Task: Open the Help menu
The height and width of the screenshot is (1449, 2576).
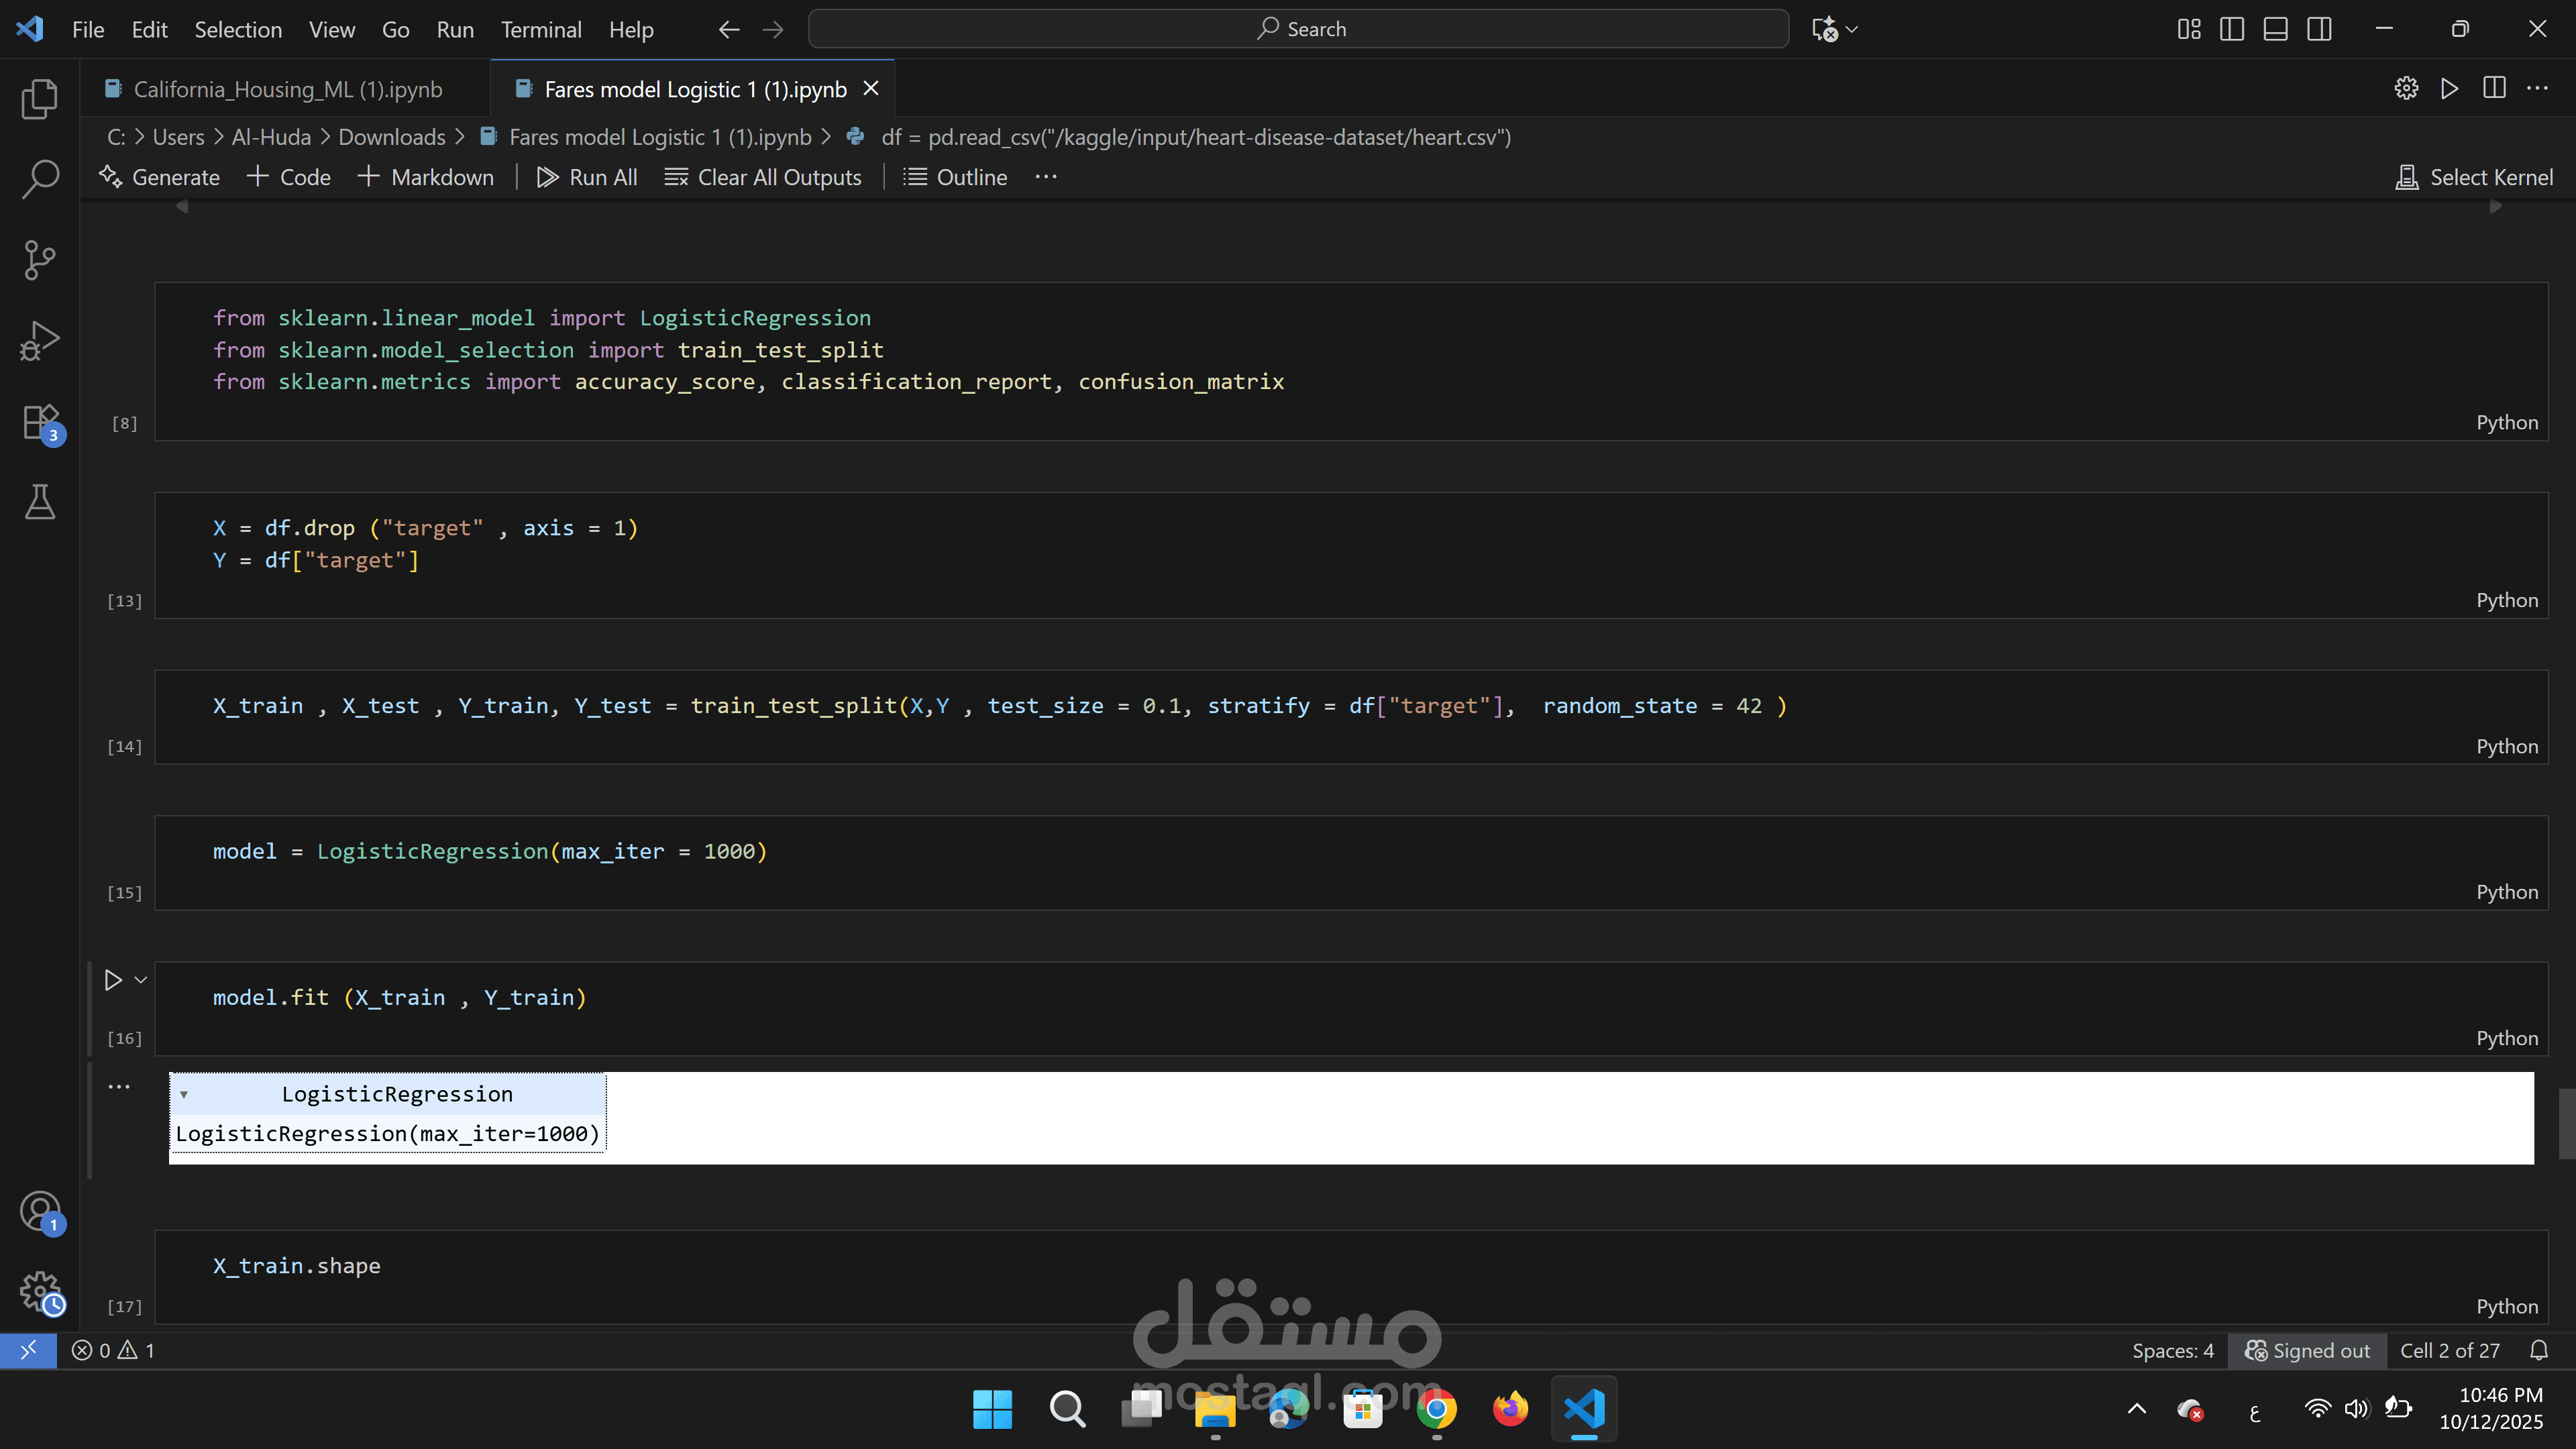Action: (x=631, y=30)
